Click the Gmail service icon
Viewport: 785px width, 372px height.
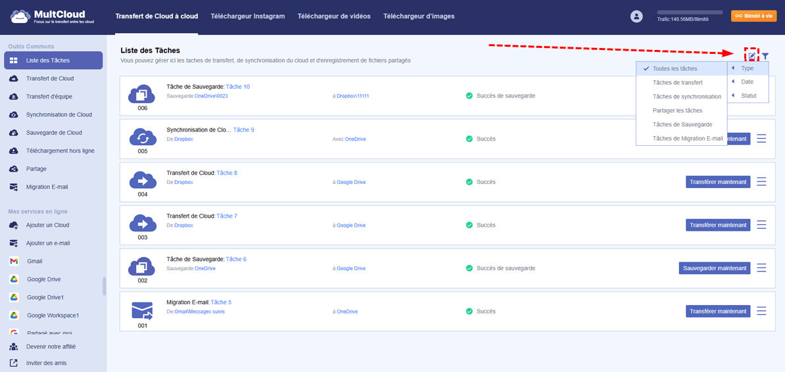coord(14,261)
